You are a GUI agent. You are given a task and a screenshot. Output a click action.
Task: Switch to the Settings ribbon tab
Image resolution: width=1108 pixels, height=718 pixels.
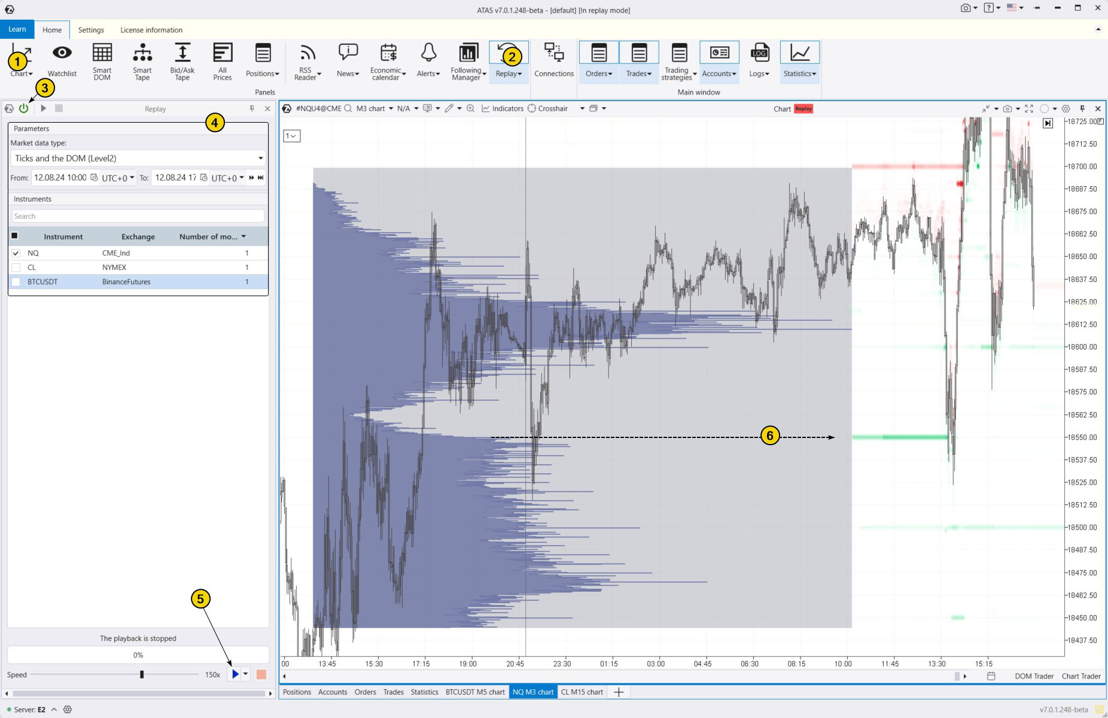91,29
